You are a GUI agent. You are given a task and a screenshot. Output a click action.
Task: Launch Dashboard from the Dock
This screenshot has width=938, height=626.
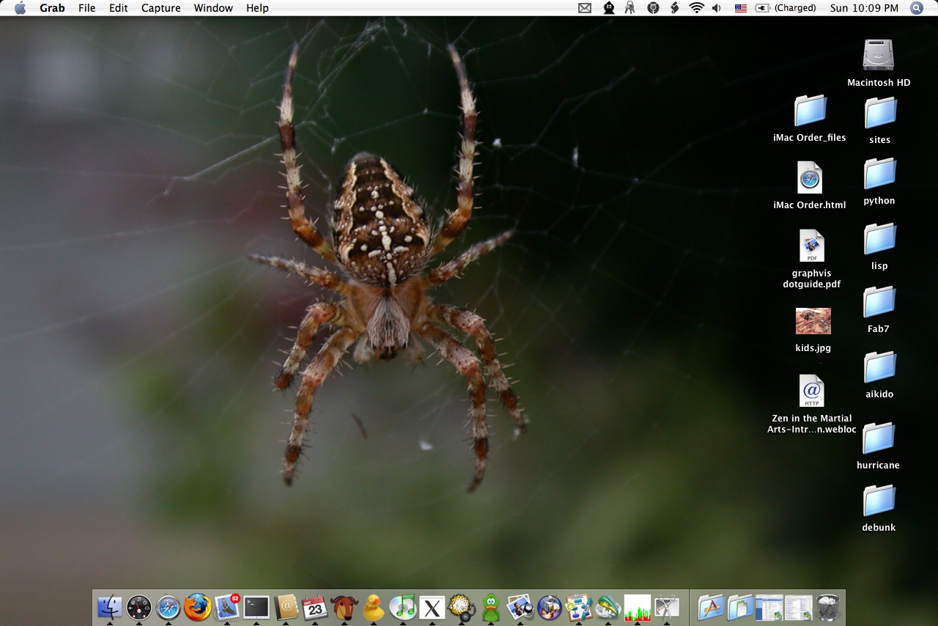[139, 607]
